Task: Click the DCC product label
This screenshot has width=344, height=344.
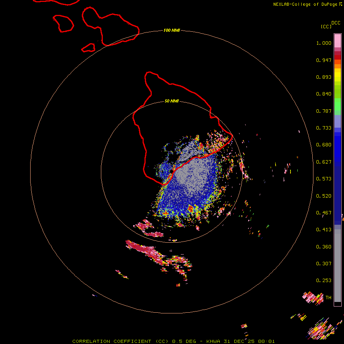Action: [336, 23]
